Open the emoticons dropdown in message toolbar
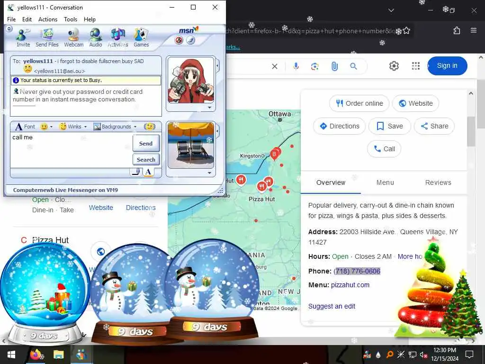 (x=47, y=127)
